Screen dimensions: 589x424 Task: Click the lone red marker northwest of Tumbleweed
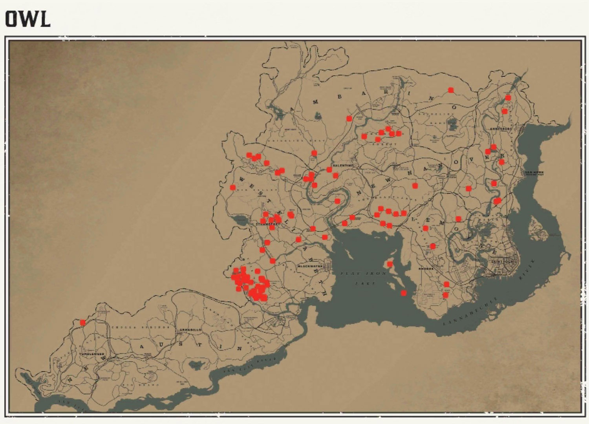[x=82, y=322]
